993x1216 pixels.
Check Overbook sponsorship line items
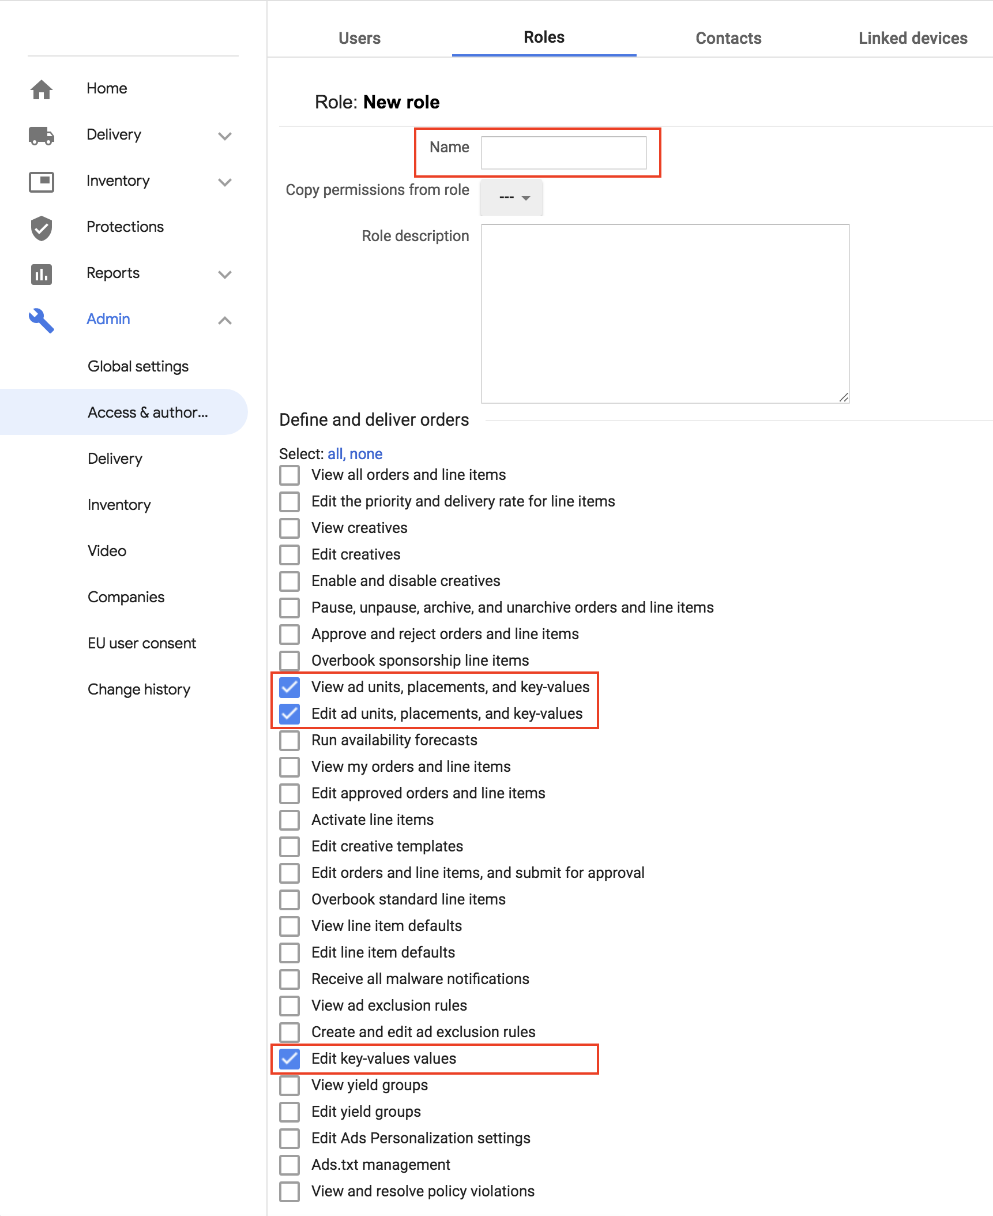point(289,661)
